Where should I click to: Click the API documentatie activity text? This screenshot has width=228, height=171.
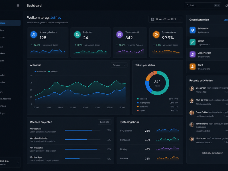tap(203, 104)
